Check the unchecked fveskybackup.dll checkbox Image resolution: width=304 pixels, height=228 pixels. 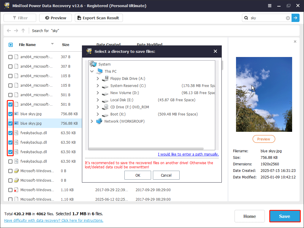(x=10, y=161)
